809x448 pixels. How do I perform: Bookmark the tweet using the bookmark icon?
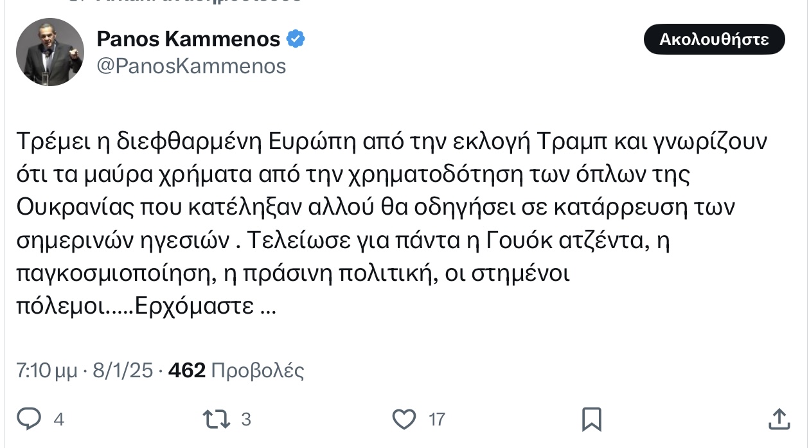592,419
